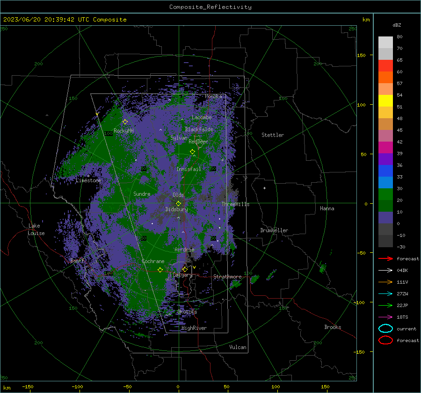Click the Lake Louise label
The height and width of the screenshot is (393, 421).
36,229
